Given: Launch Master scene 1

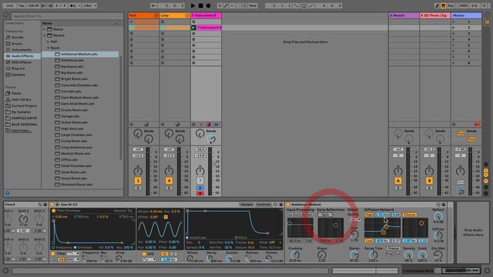Looking at the screenshot, I should point(454,22).
